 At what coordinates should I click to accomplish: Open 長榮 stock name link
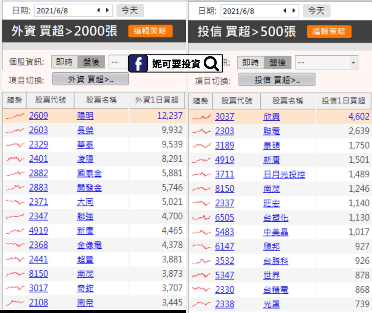[85, 130]
